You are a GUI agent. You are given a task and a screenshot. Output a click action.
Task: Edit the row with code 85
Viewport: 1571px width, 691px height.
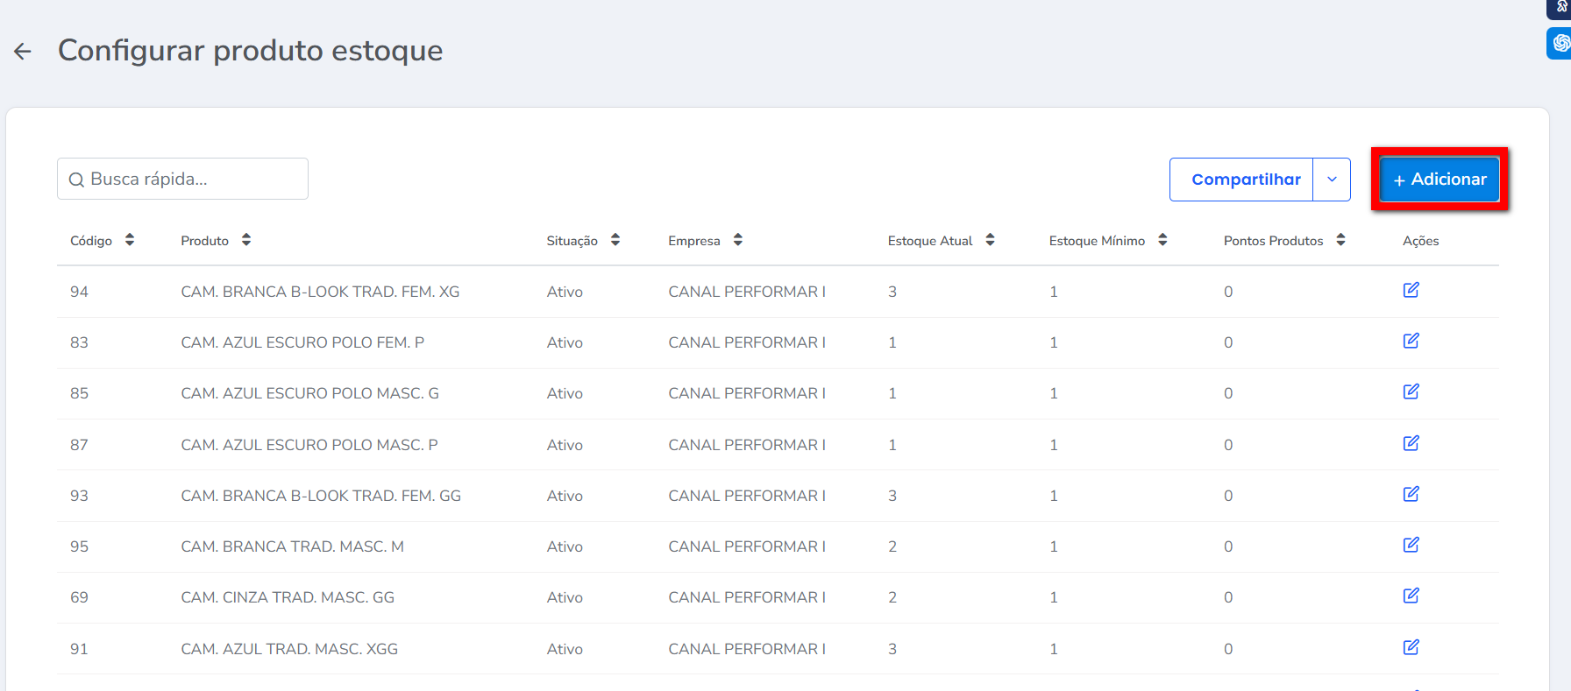pyautogui.click(x=1411, y=391)
